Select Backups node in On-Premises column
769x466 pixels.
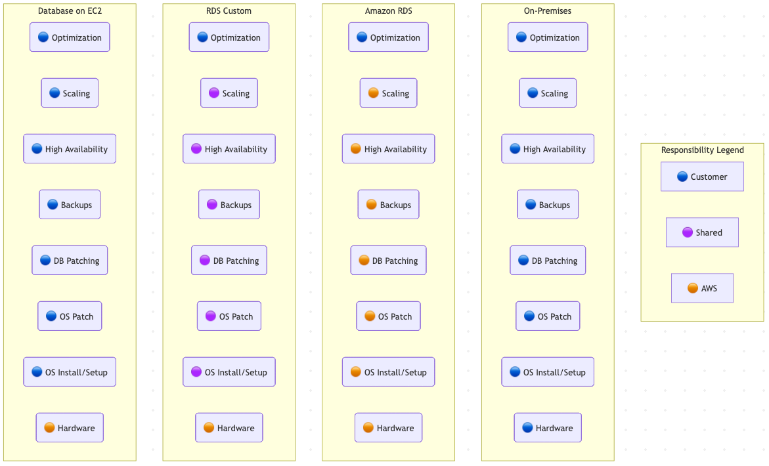[x=548, y=205]
